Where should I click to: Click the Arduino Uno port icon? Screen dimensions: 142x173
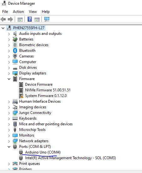pyautogui.click(x=21, y=152)
